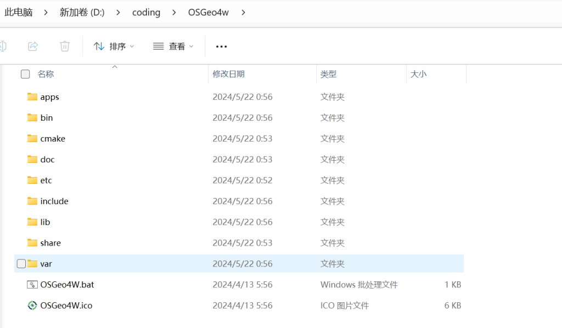Viewport: 562px width, 328px height.
Task: Click the cmake folder icon
Action: point(32,138)
